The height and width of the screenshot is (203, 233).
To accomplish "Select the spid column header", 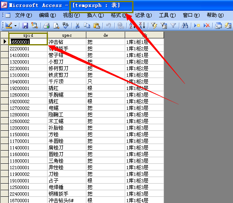I will click(x=28, y=35).
